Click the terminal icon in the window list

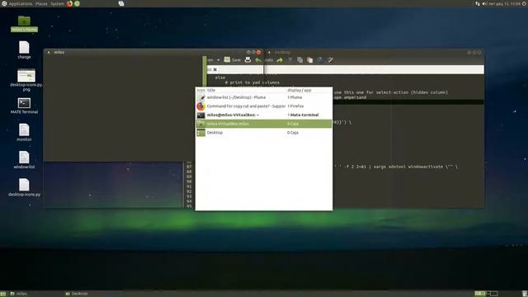pyautogui.click(x=201, y=115)
